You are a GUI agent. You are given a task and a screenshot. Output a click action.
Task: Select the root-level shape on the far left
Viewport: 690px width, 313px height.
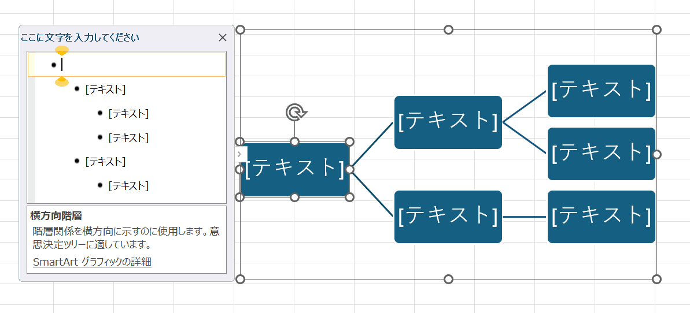pyautogui.click(x=294, y=169)
